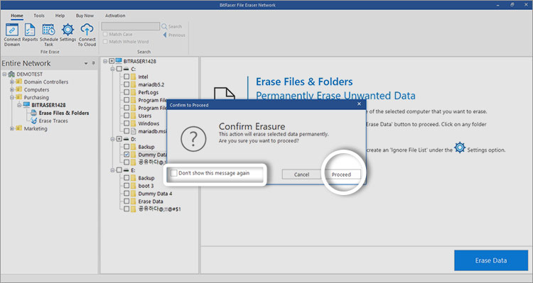Check the Dummy Data 4 checkbox
Screen dimensions: 533x283
point(126,194)
